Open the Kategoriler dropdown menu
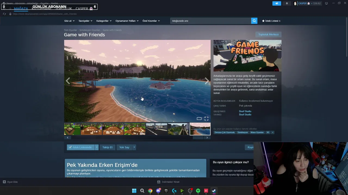The image size is (348, 195). [x=104, y=21]
